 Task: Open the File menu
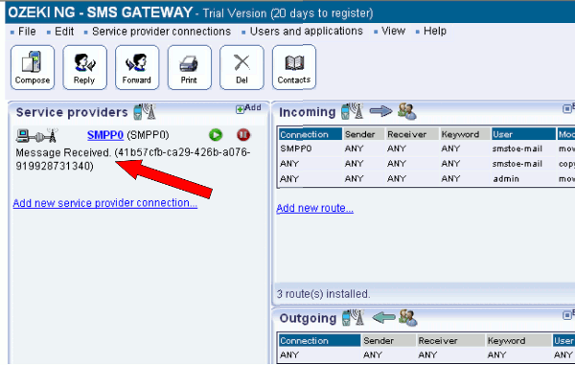(27, 32)
